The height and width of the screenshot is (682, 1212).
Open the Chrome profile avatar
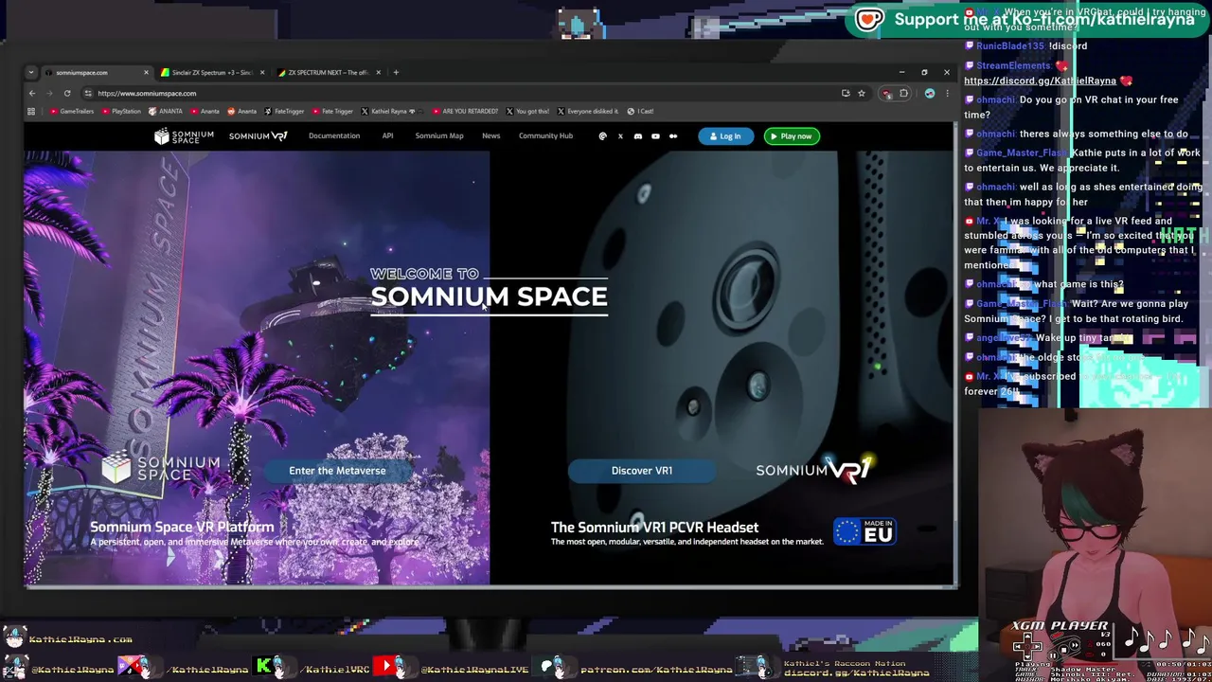930,93
